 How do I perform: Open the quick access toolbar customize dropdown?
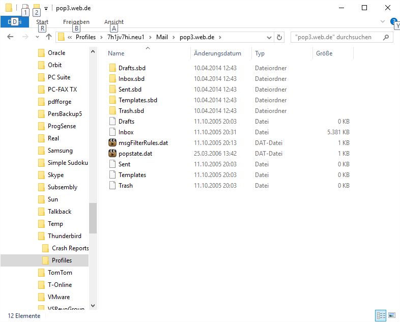(46, 9)
